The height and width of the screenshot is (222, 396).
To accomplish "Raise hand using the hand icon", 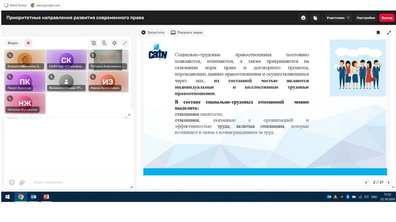I will click(315, 18).
